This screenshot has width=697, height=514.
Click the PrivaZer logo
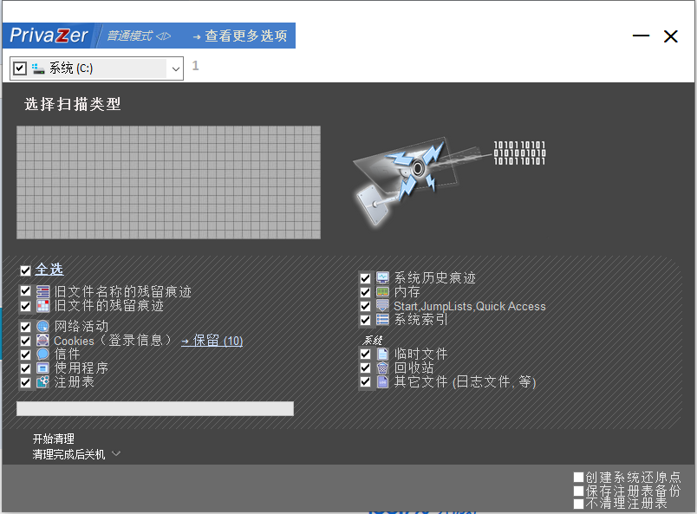49,36
